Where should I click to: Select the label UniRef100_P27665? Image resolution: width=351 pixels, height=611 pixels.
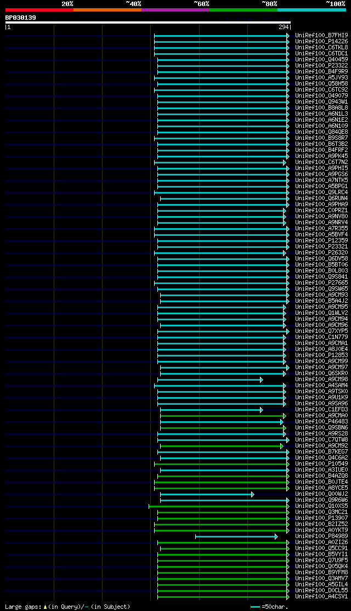pyautogui.click(x=321, y=283)
